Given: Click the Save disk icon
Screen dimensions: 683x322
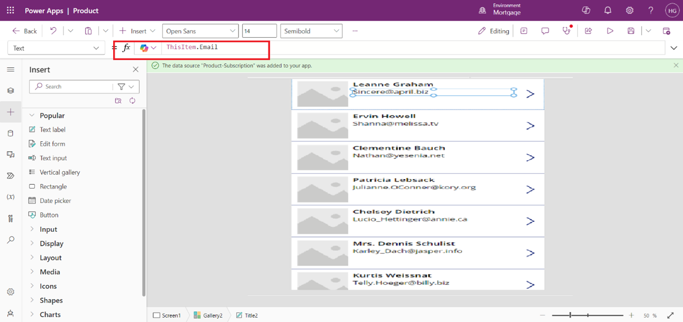Looking at the screenshot, I should pos(630,31).
